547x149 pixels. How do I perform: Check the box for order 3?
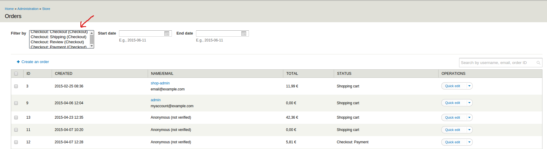tap(16, 86)
